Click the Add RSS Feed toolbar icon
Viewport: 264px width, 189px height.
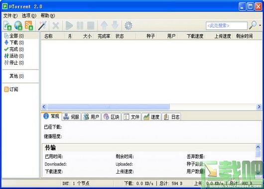[29, 25]
